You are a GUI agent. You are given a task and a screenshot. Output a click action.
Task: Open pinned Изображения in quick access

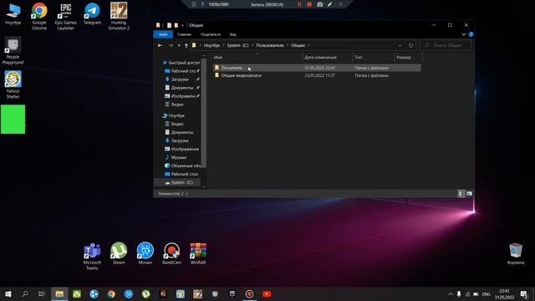[x=181, y=96]
